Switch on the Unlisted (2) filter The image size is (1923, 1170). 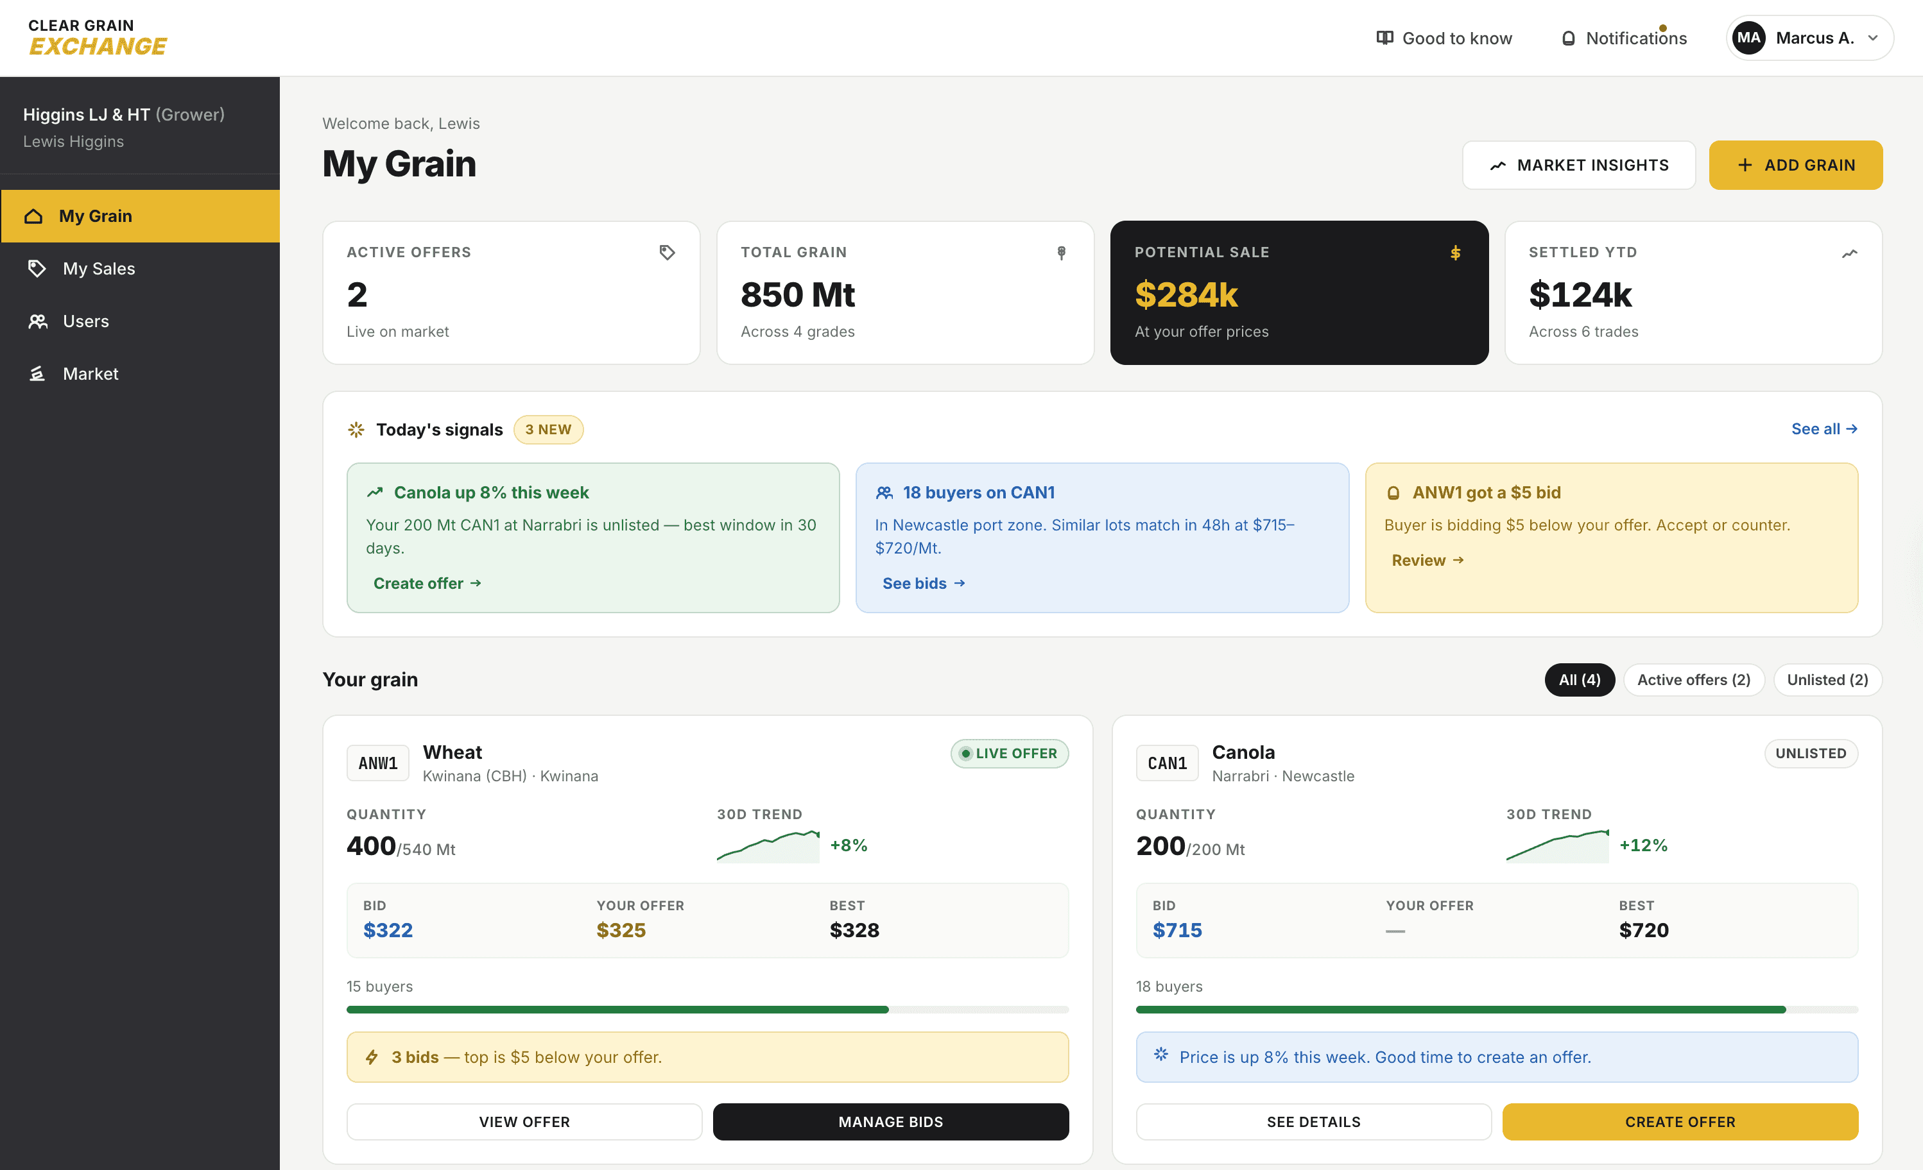1826,679
